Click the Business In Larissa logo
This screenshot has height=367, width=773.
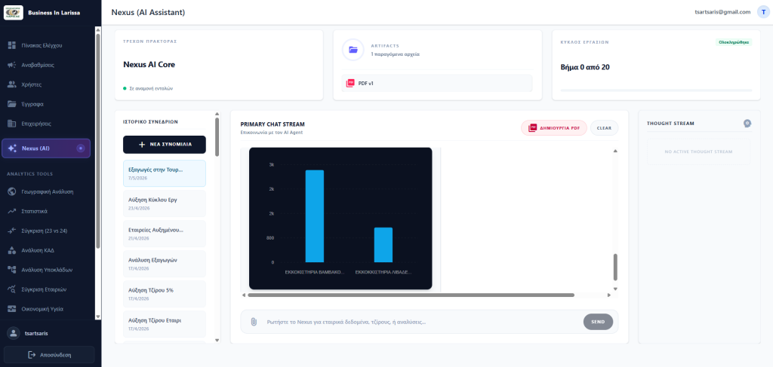tap(14, 12)
